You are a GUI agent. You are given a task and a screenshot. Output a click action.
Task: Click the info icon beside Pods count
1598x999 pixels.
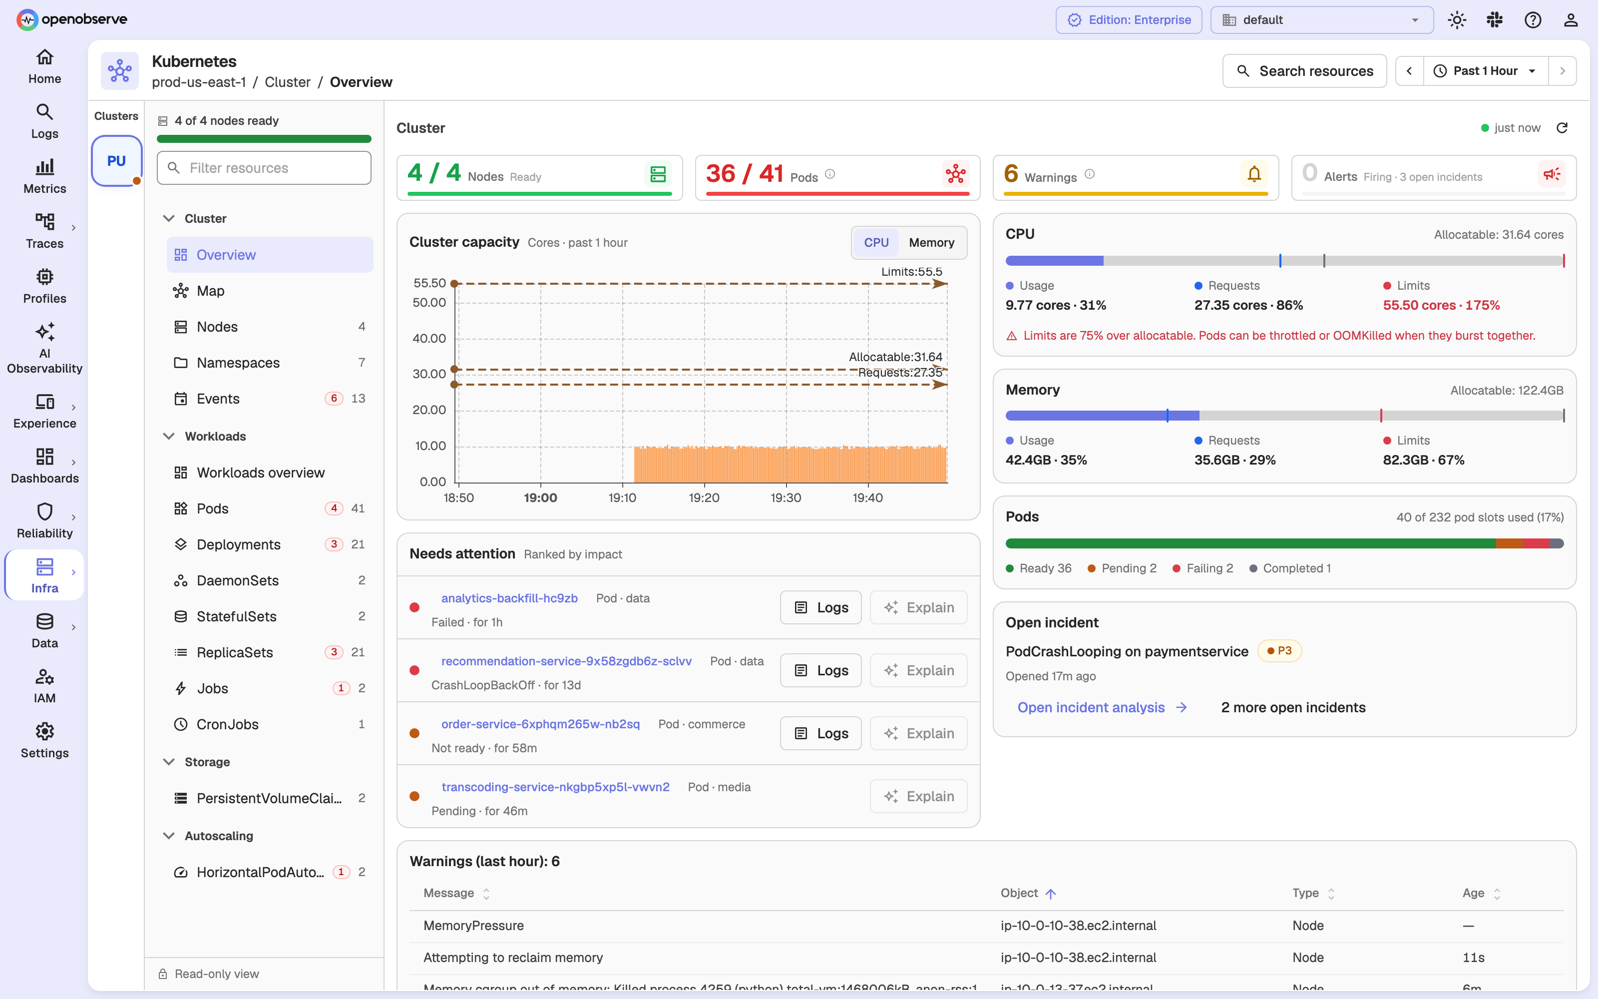[x=830, y=174]
